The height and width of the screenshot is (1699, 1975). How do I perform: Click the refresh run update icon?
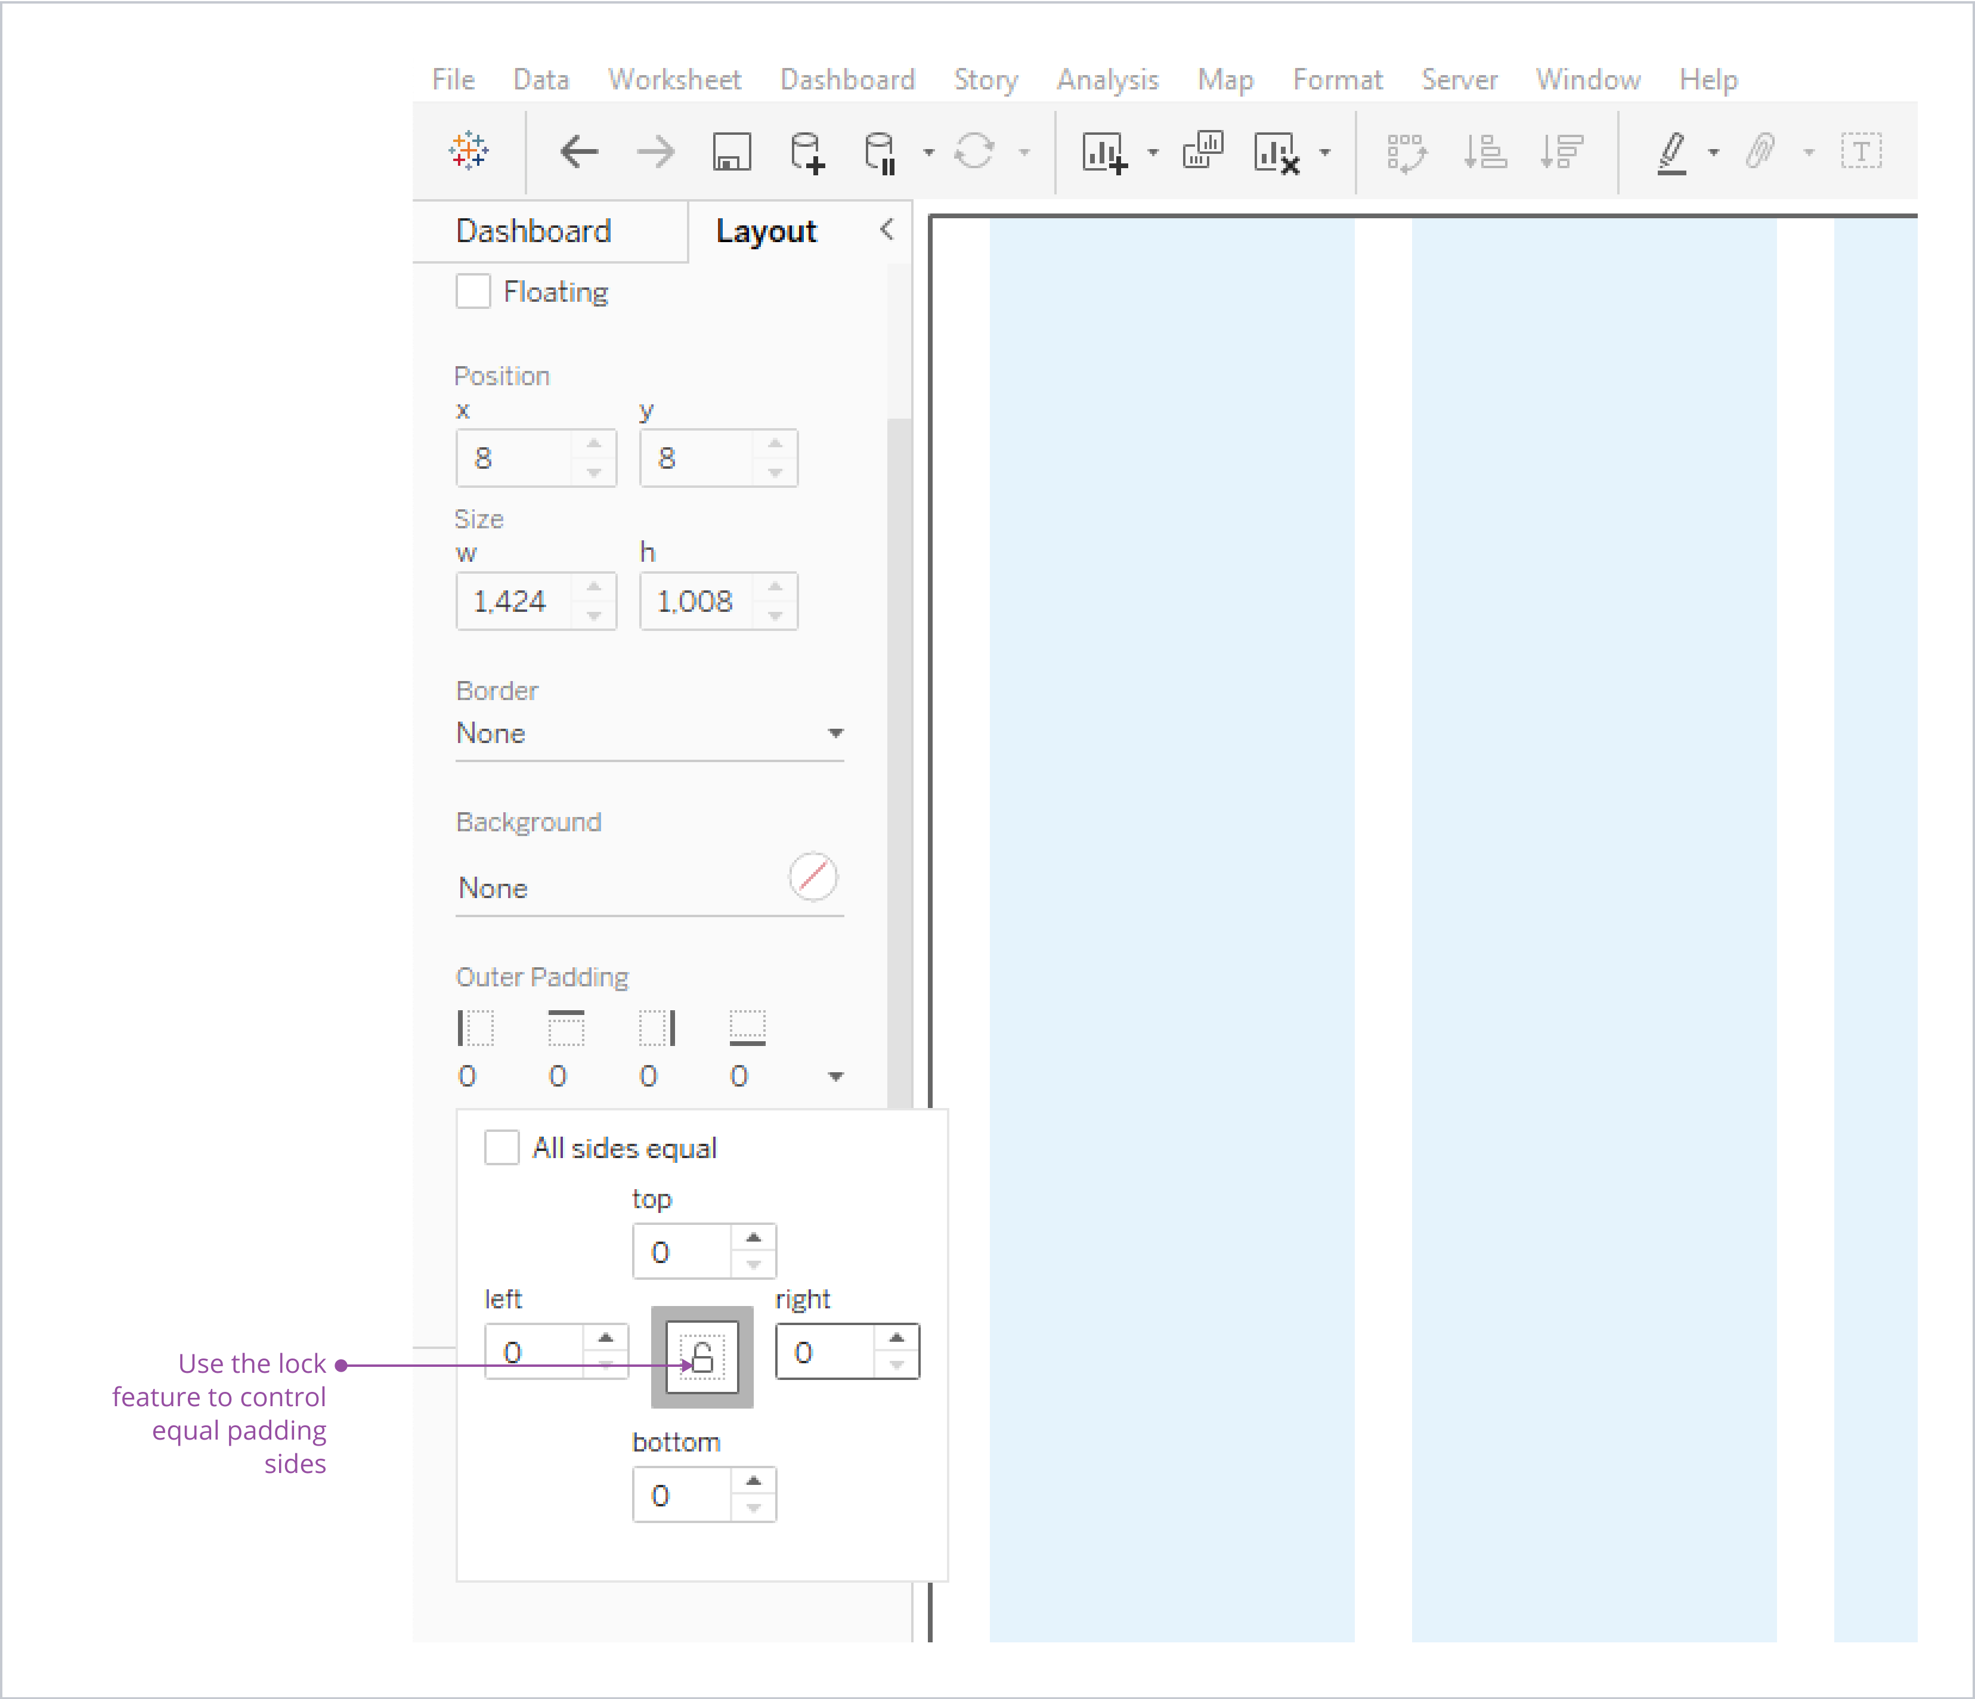[974, 151]
